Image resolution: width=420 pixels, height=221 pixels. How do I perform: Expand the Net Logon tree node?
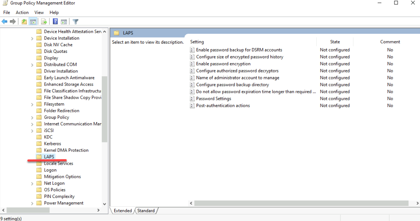click(32, 183)
